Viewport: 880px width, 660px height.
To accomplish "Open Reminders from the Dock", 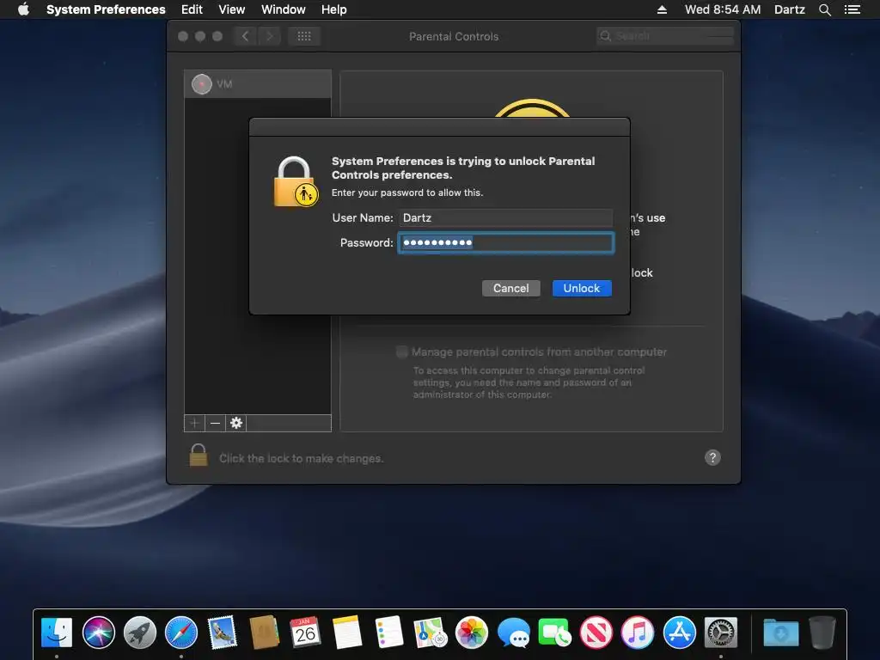I will 389,632.
